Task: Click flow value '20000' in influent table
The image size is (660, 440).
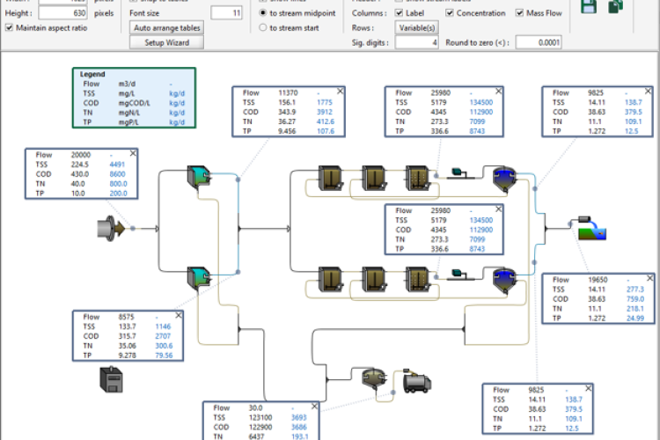Action: click(81, 155)
